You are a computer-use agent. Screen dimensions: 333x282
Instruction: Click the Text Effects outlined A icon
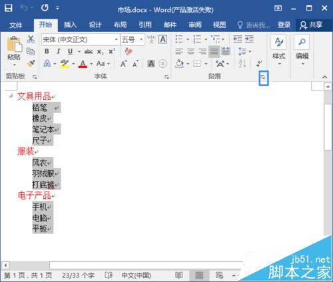click(x=47, y=64)
